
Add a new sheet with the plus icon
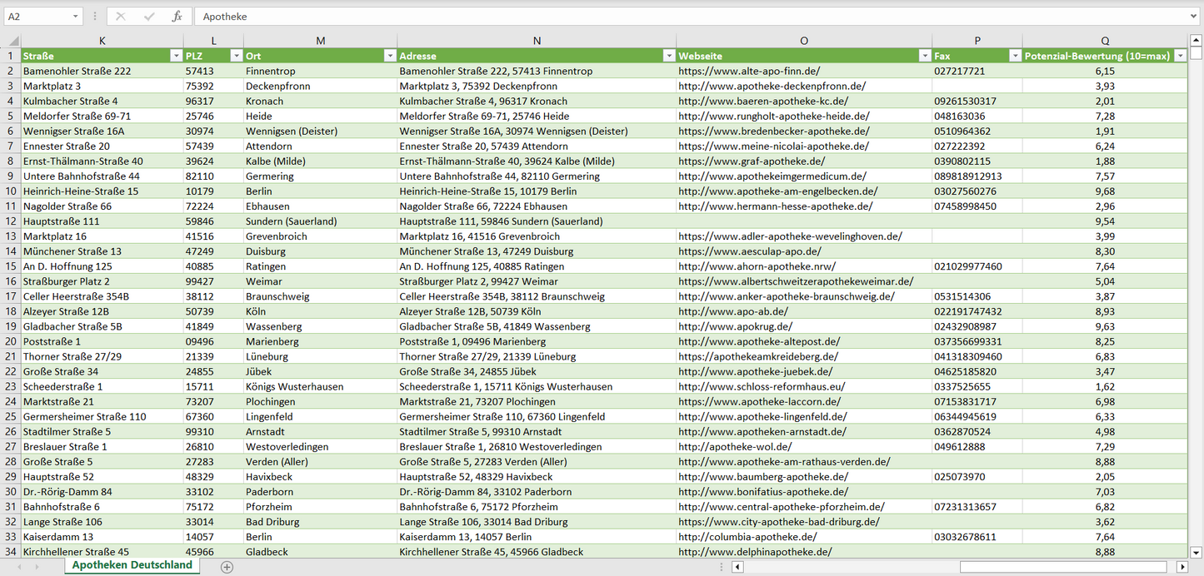point(227,567)
